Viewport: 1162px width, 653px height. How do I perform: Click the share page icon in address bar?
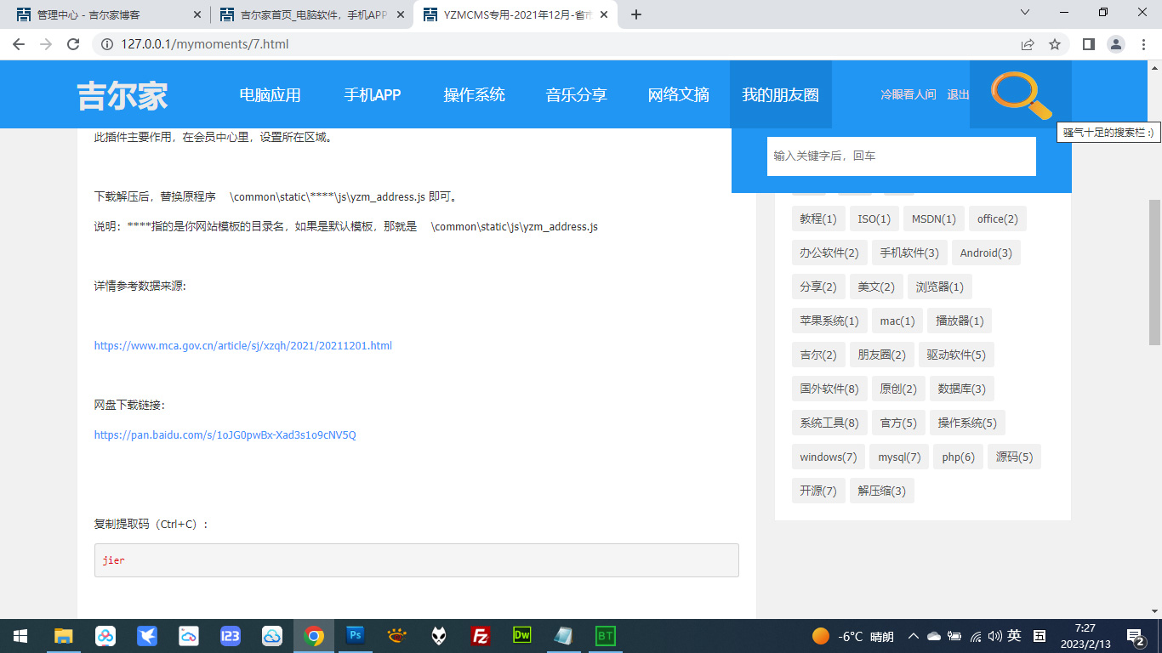click(x=1028, y=44)
